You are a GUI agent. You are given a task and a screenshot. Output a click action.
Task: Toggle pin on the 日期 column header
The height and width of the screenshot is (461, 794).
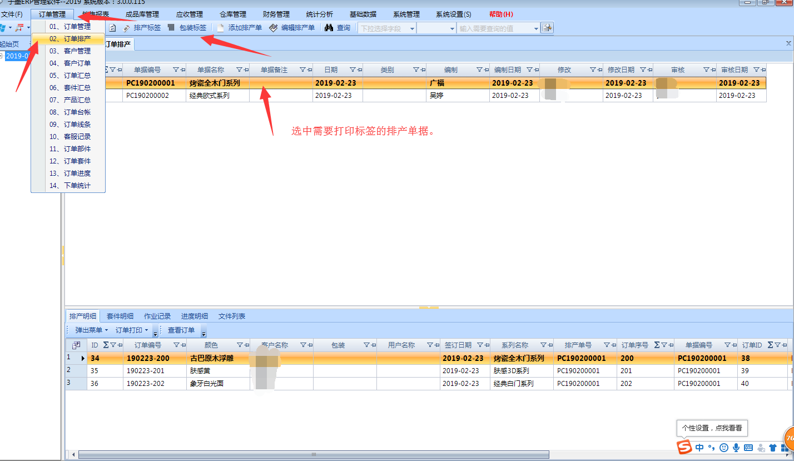pos(359,70)
